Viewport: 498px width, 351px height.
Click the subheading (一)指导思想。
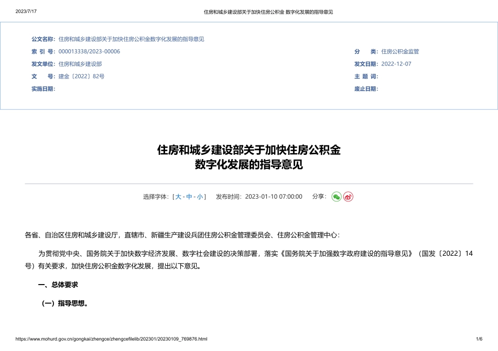(x=64, y=303)
